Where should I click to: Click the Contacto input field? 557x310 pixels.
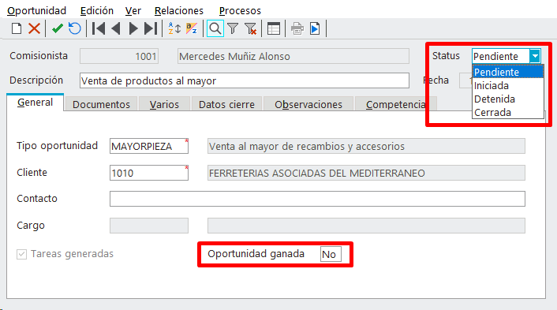[317, 199]
